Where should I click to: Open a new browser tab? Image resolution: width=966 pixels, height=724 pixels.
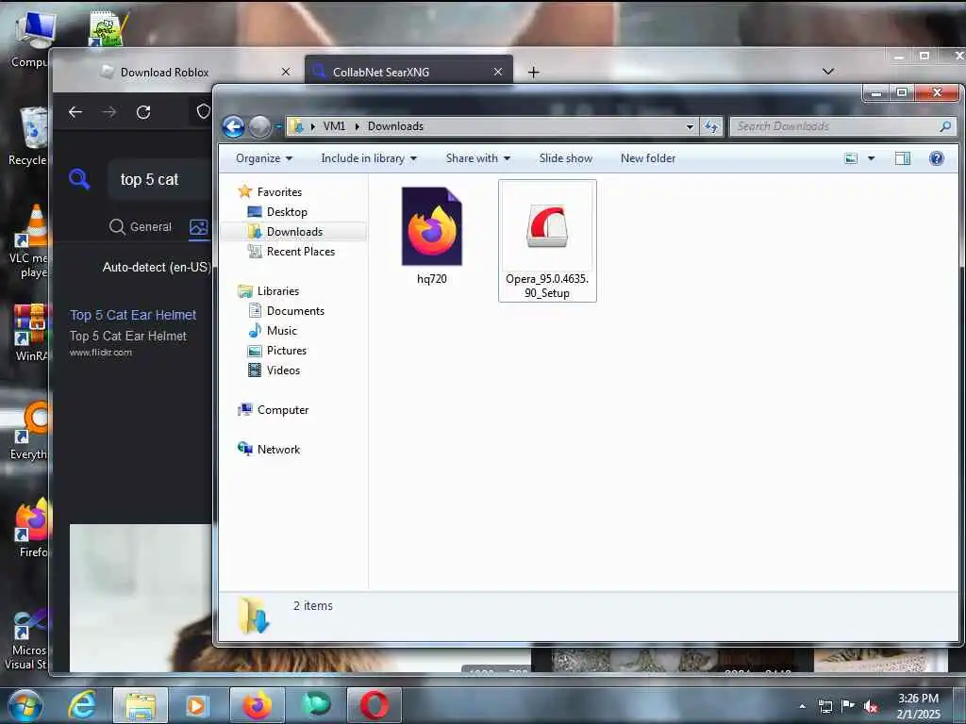point(534,73)
